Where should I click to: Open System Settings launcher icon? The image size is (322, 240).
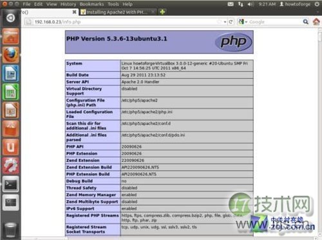tap(10, 166)
